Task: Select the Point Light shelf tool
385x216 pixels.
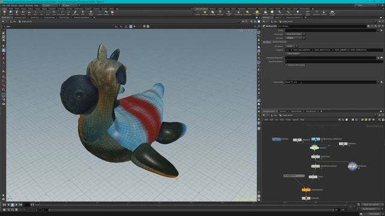Action: tap(205, 13)
